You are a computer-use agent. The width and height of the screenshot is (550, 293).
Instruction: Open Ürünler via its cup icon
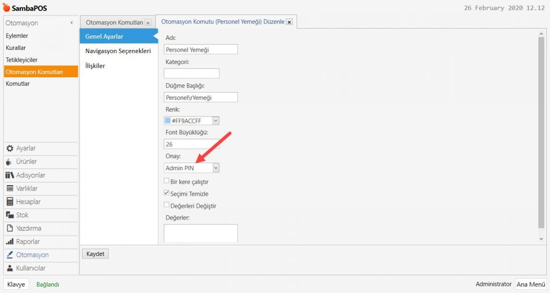pos(9,162)
